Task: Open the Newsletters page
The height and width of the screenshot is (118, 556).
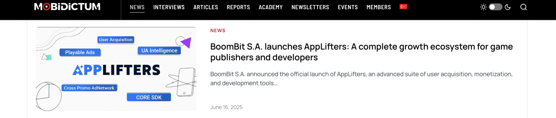Action: [x=310, y=7]
